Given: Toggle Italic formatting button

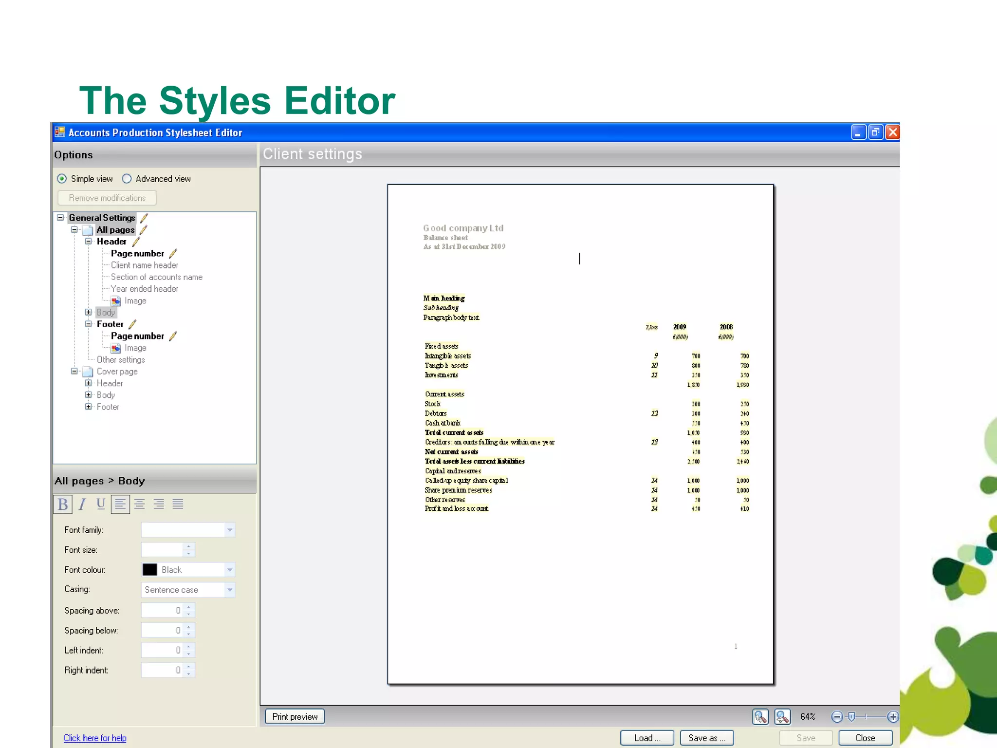Looking at the screenshot, I should coord(82,504).
